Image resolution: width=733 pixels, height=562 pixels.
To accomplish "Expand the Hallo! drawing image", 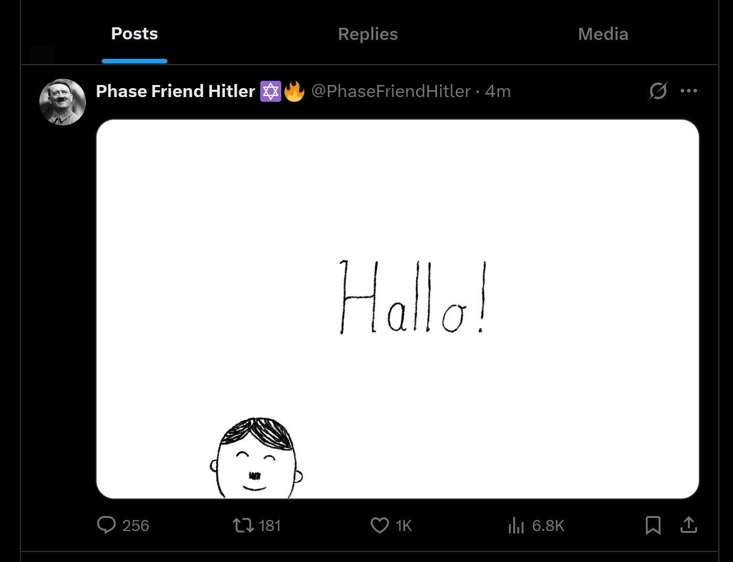I will pyautogui.click(x=397, y=309).
